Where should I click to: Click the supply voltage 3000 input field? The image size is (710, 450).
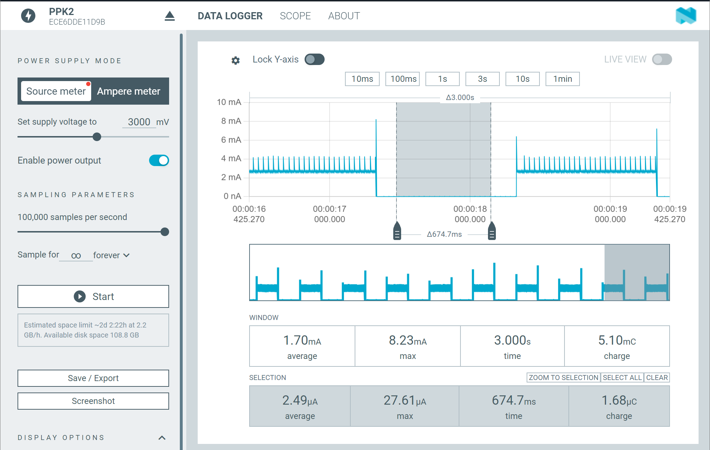point(139,122)
